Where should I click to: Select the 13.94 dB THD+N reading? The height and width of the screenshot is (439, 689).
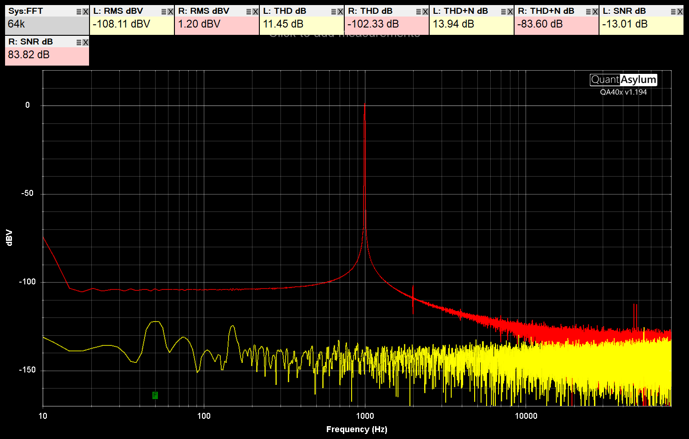[x=454, y=24]
